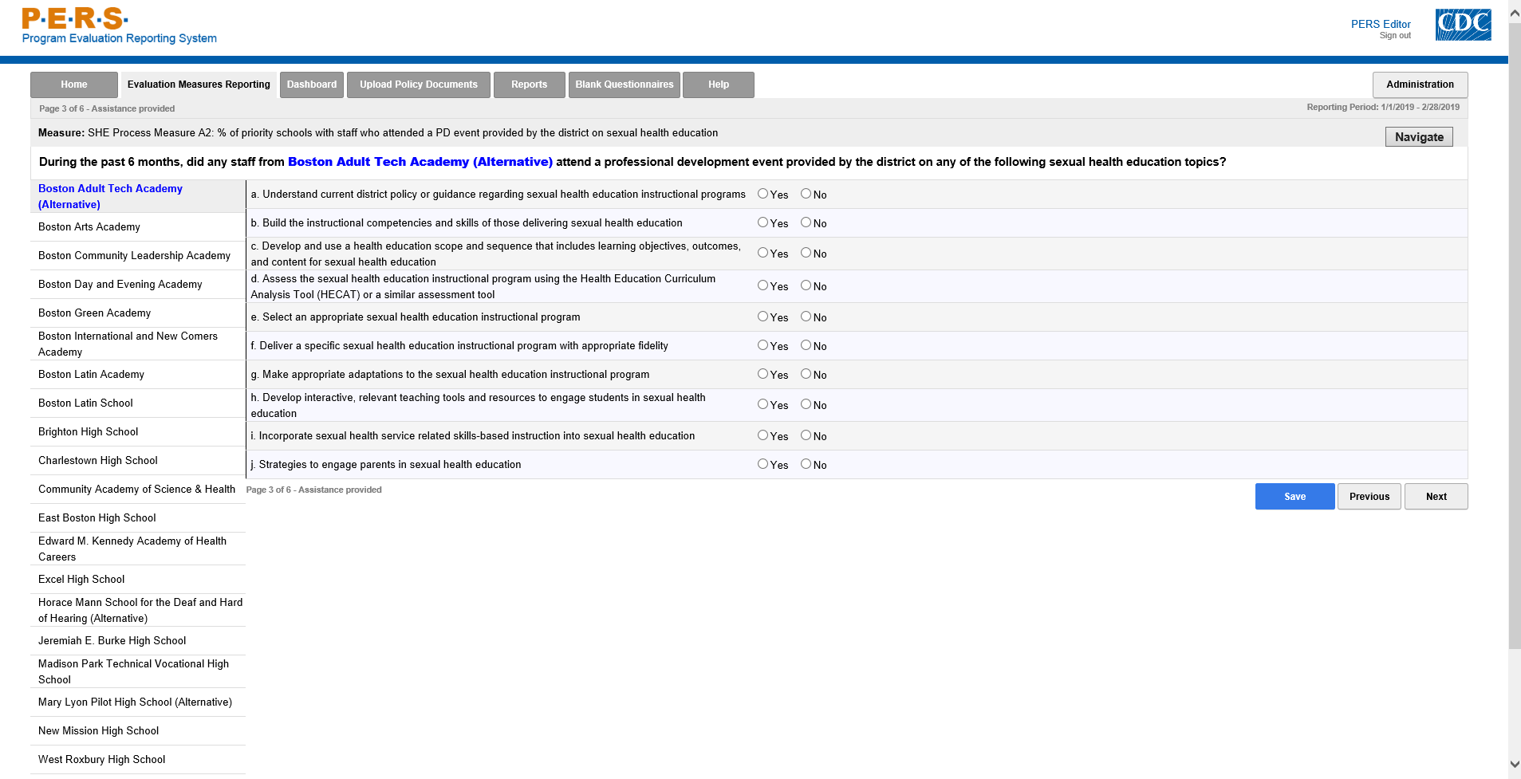Select Boston Community Leadership Academy

[x=138, y=256]
